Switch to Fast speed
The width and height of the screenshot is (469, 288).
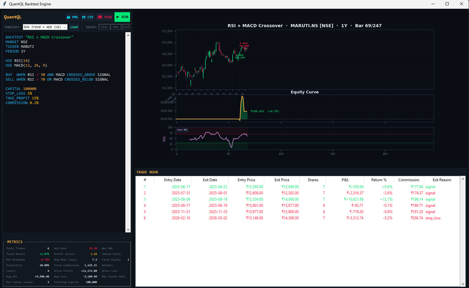tap(126, 27)
